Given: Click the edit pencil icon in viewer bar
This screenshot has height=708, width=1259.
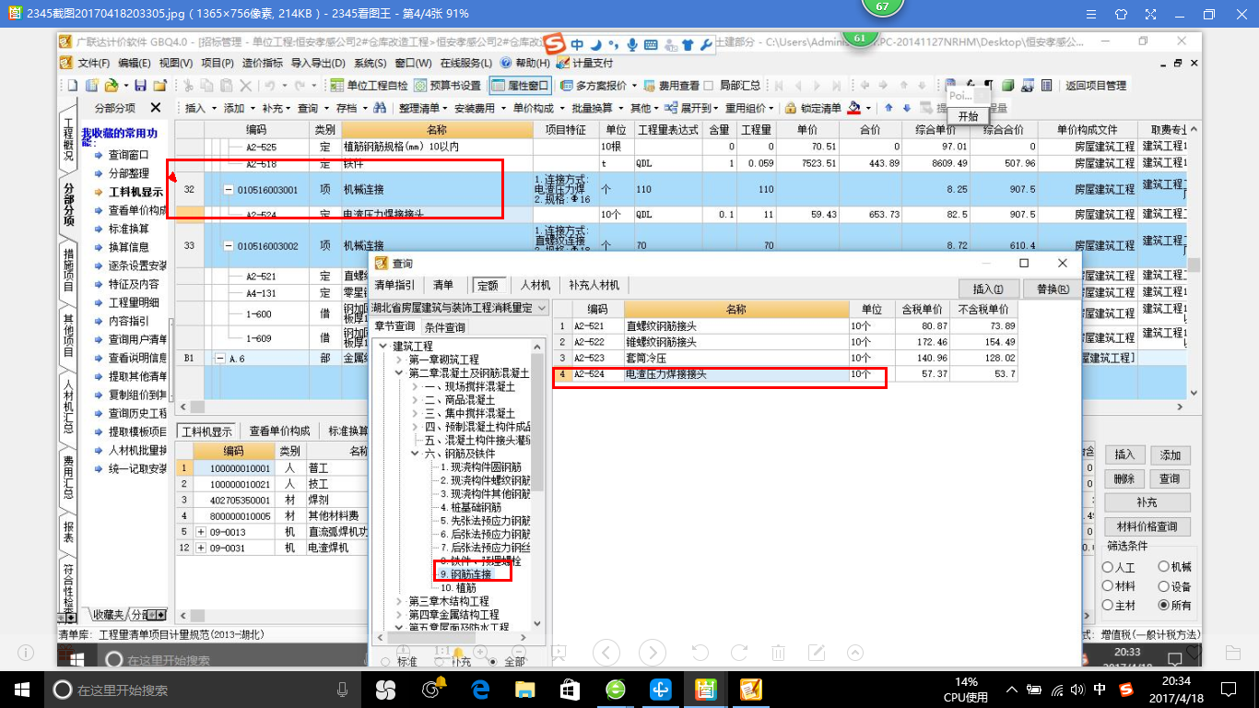Looking at the screenshot, I should click(817, 653).
